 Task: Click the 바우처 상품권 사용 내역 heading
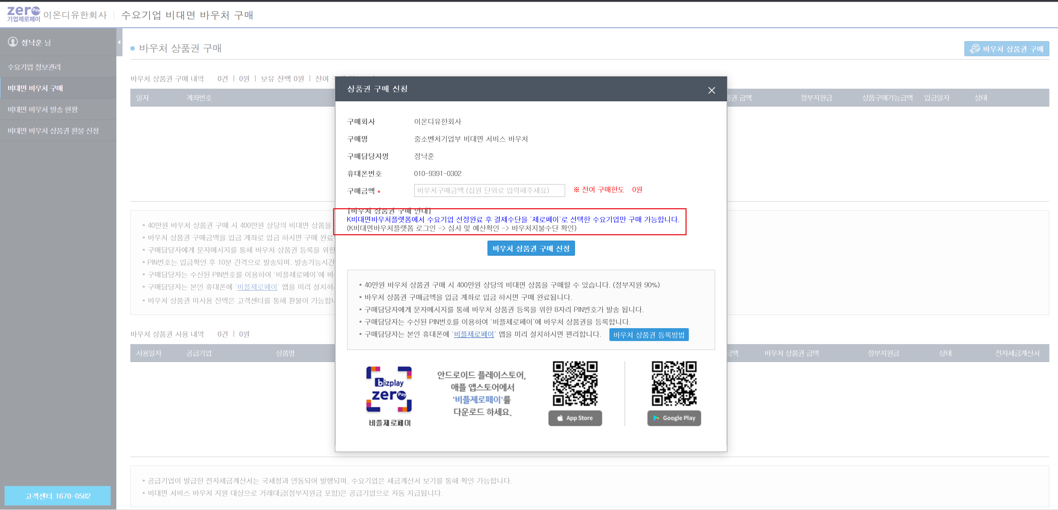click(167, 334)
